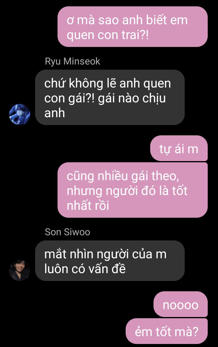Viewport: 218px width, 347px height.
Task: Tap the 'Ryu Minseok' sender name
Action: (x=73, y=61)
